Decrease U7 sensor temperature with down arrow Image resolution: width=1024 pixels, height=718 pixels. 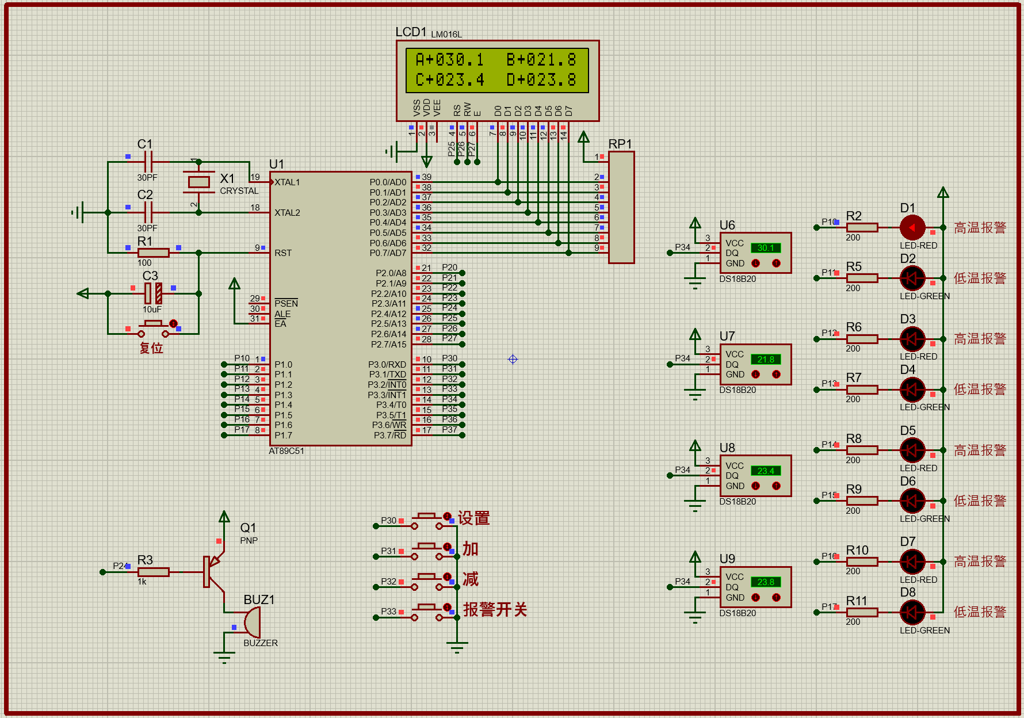tap(756, 375)
